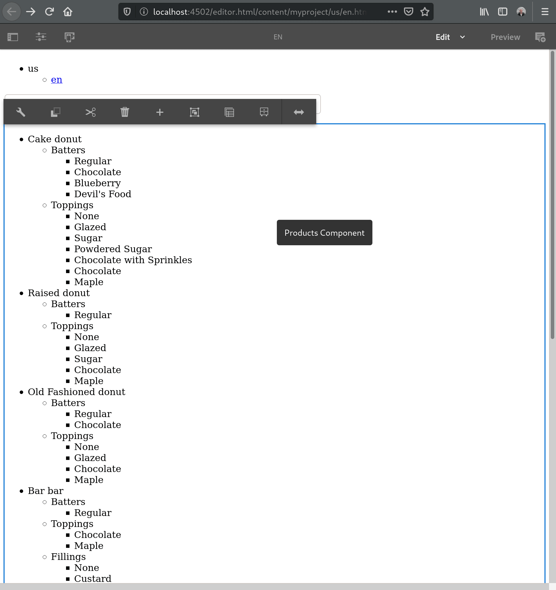Go forward in browser history
This screenshot has height=590, width=556.
pos(31,12)
